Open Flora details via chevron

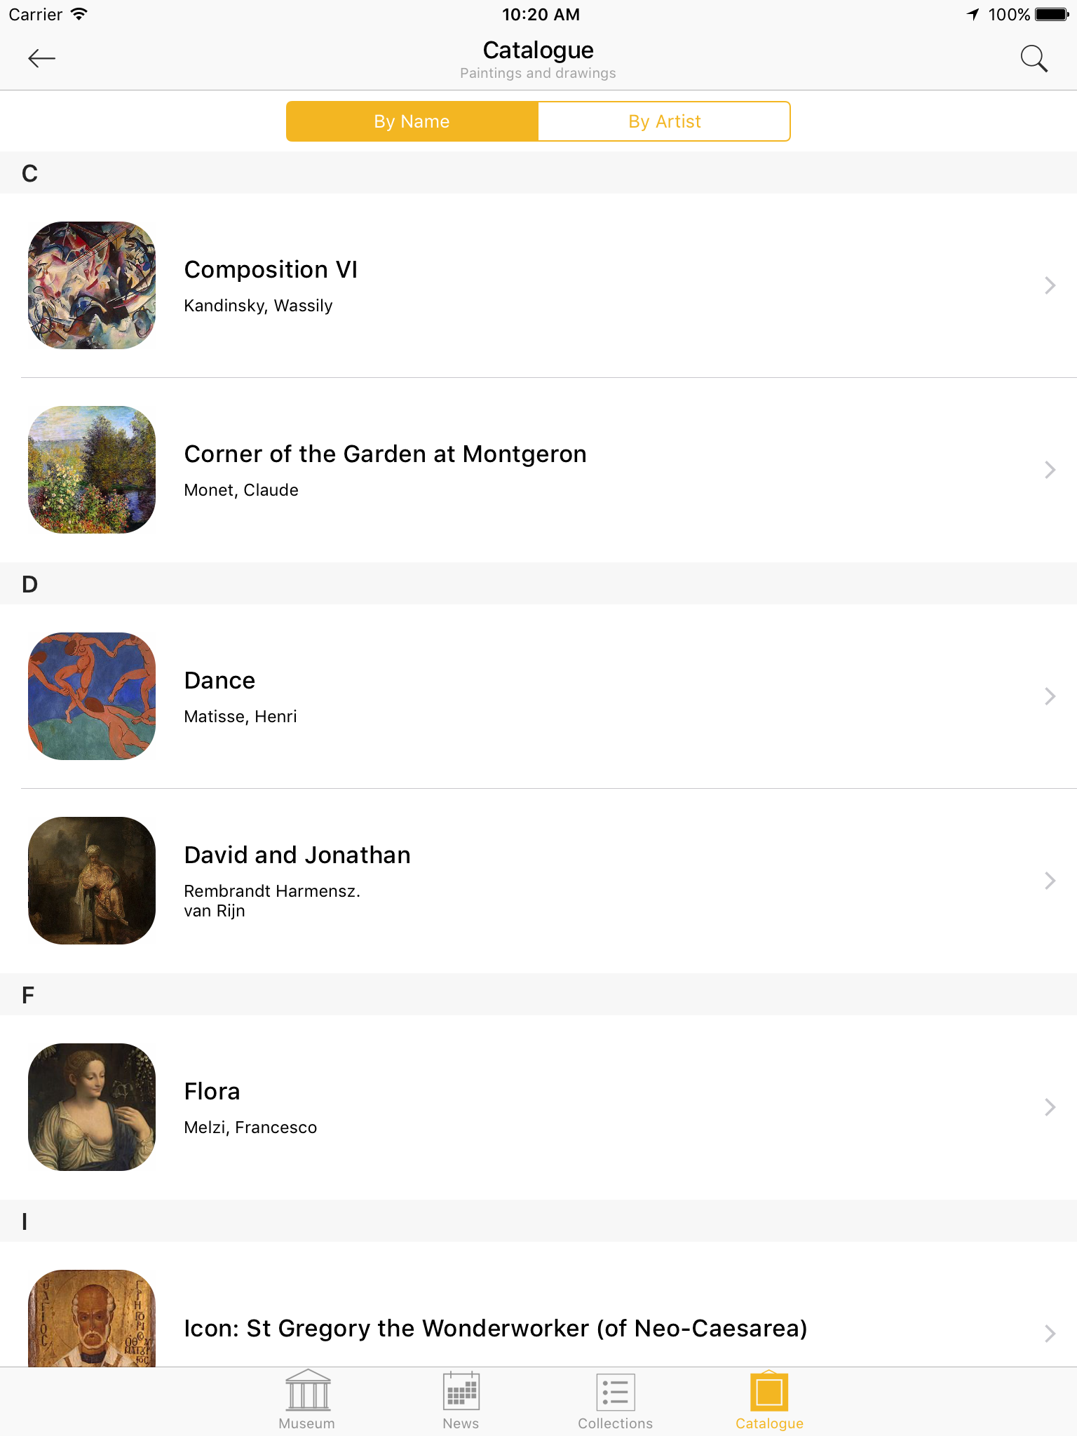pyautogui.click(x=1050, y=1107)
